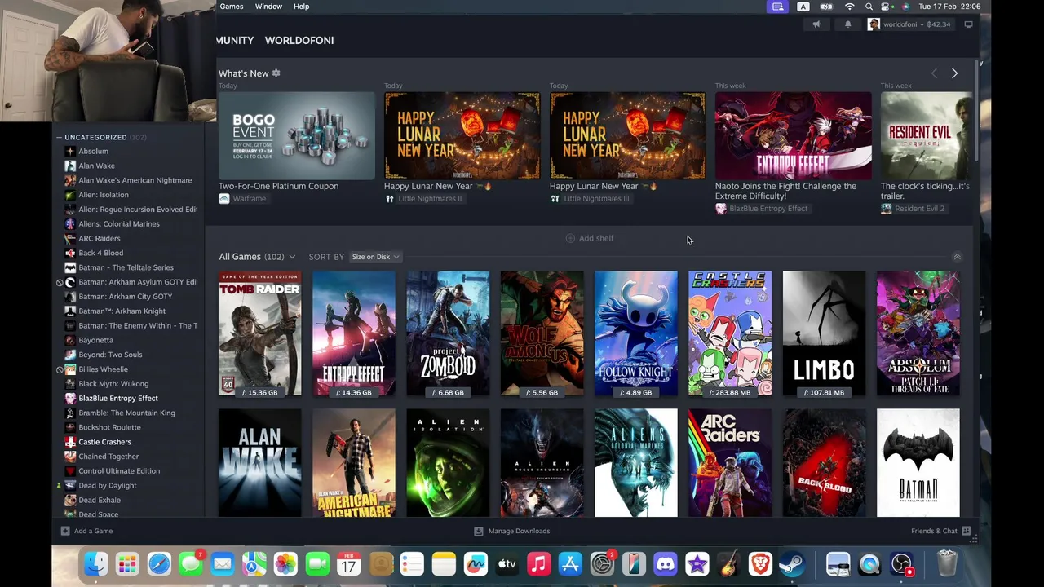Select Absolum in the sidebar
This screenshot has width=1044, height=587.
click(x=93, y=151)
